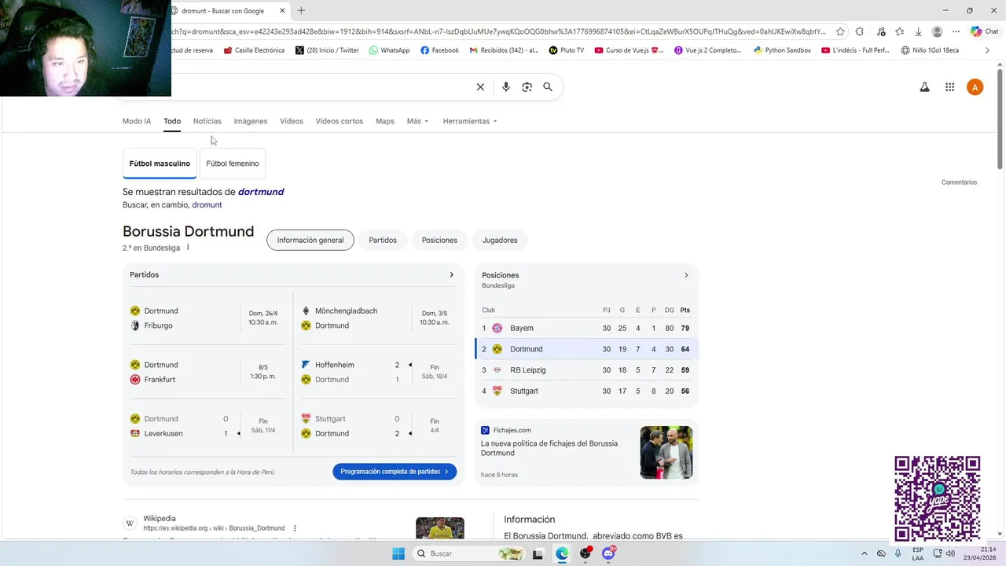Image resolution: width=1006 pixels, height=566 pixels.
Task: Open volume control in system tray
Action: [x=950, y=553]
